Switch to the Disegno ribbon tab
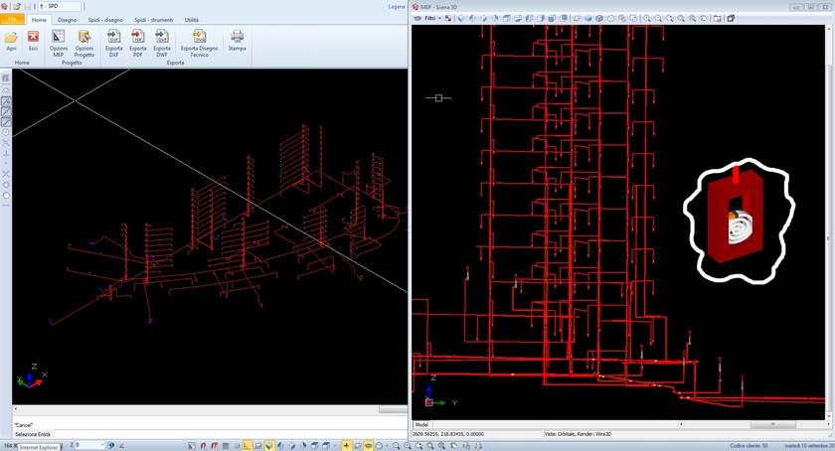 pyautogui.click(x=67, y=19)
